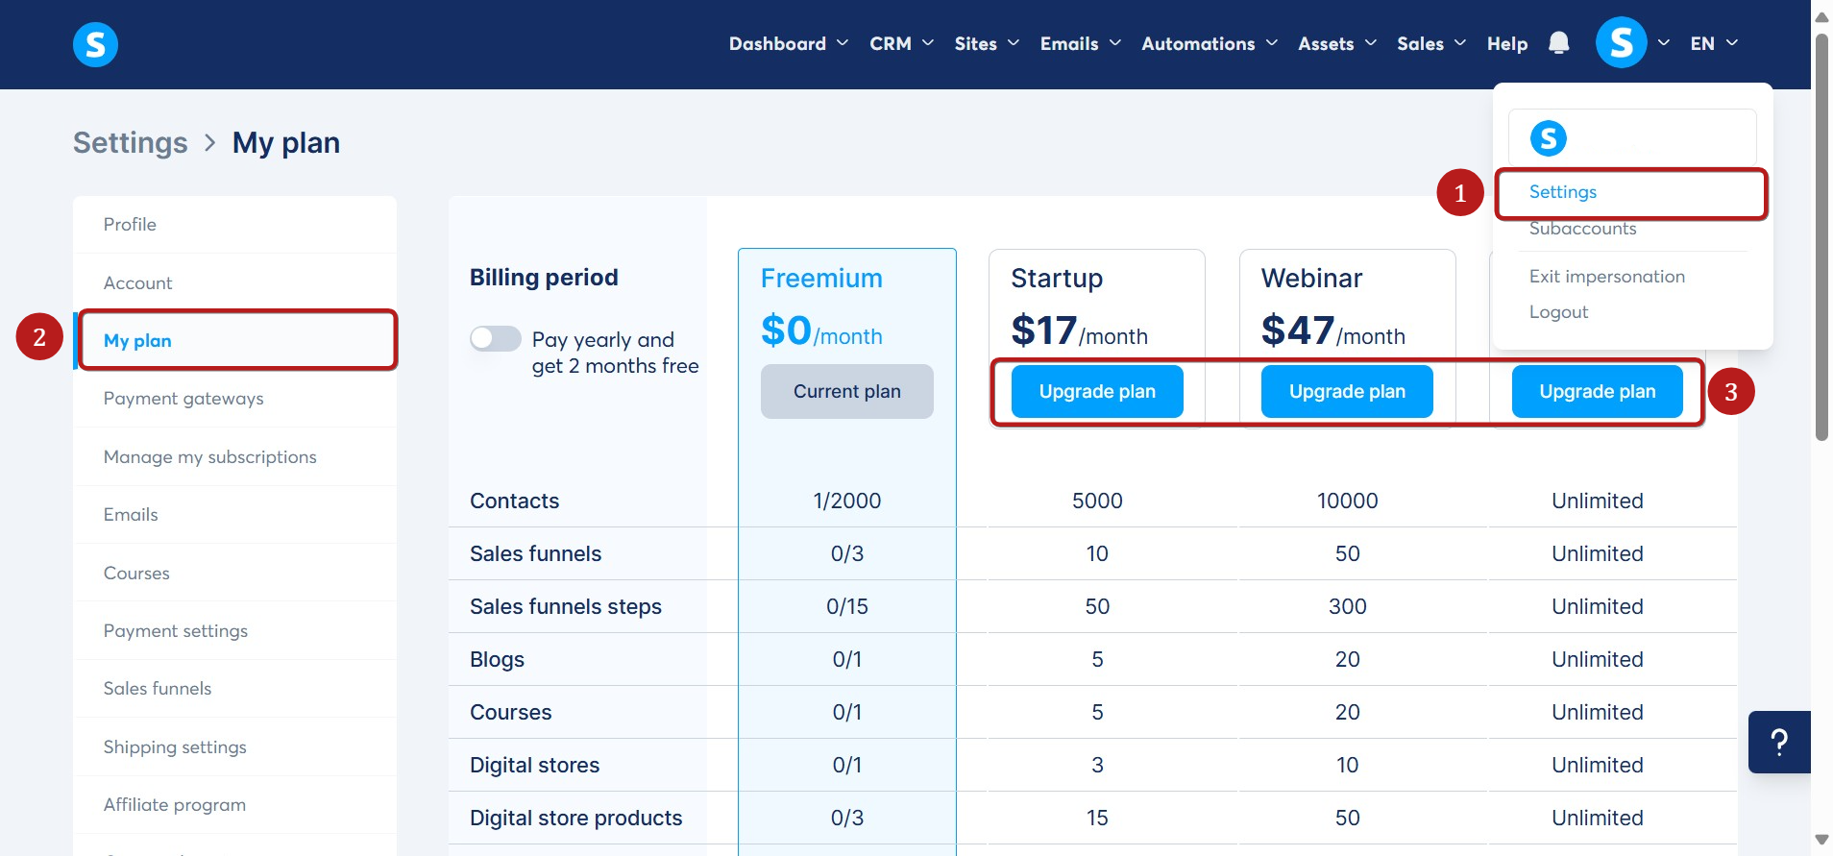Click the breadcrumb arrow after Settings
This screenshot has height=856, width=1833.
tap(210, 143)
